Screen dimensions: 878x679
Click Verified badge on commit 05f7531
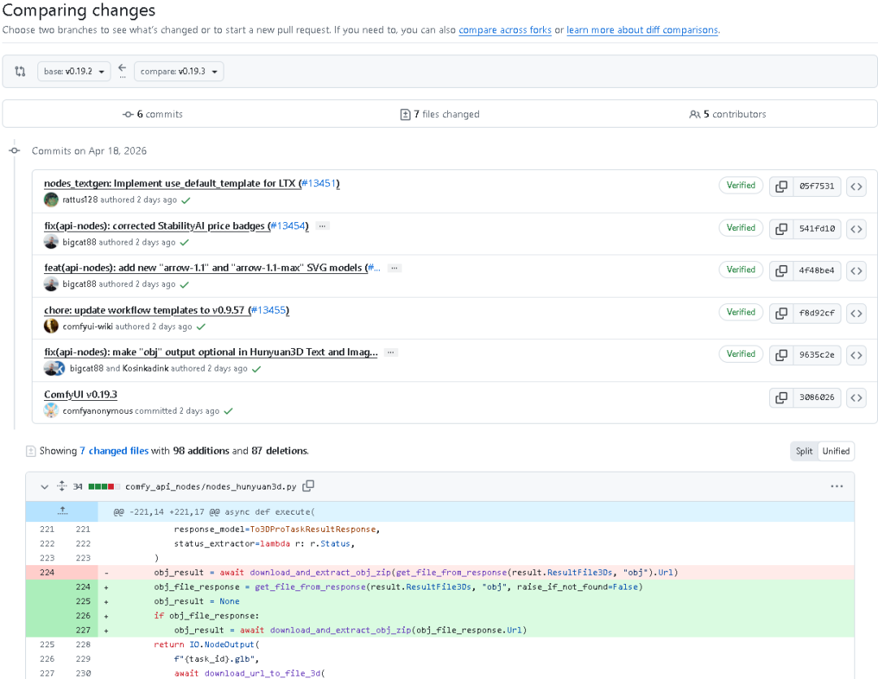(741, 185)
